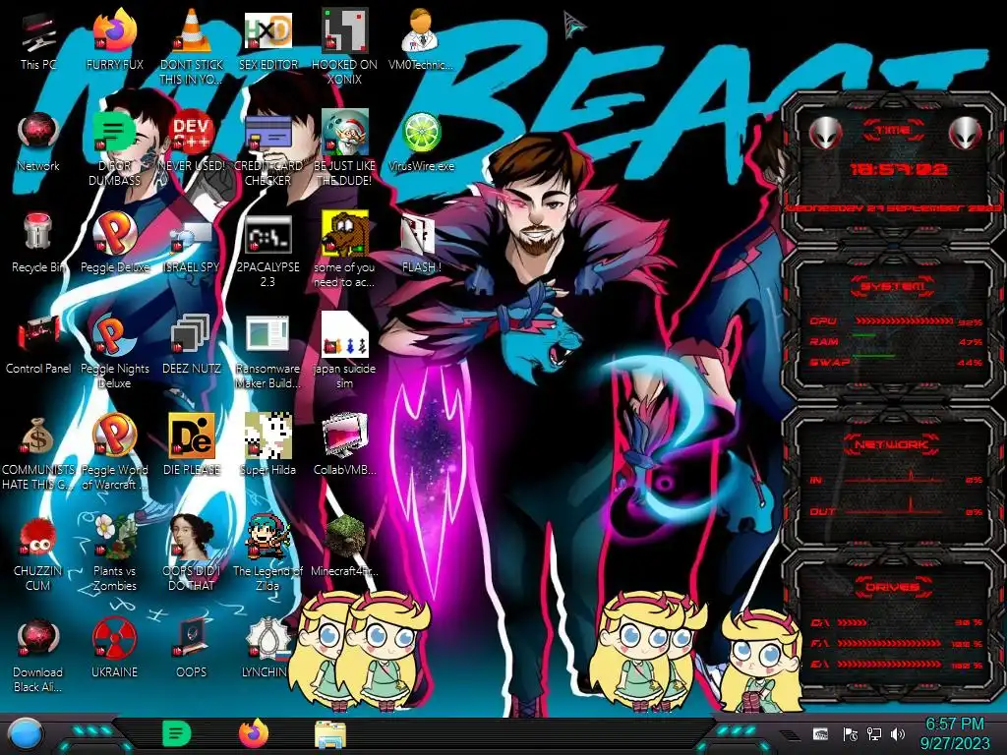Select the money bag COMMUNISTS HATE THIS game icon
This screenshot has width=1007, height=755.
click(x=38, y=452)
